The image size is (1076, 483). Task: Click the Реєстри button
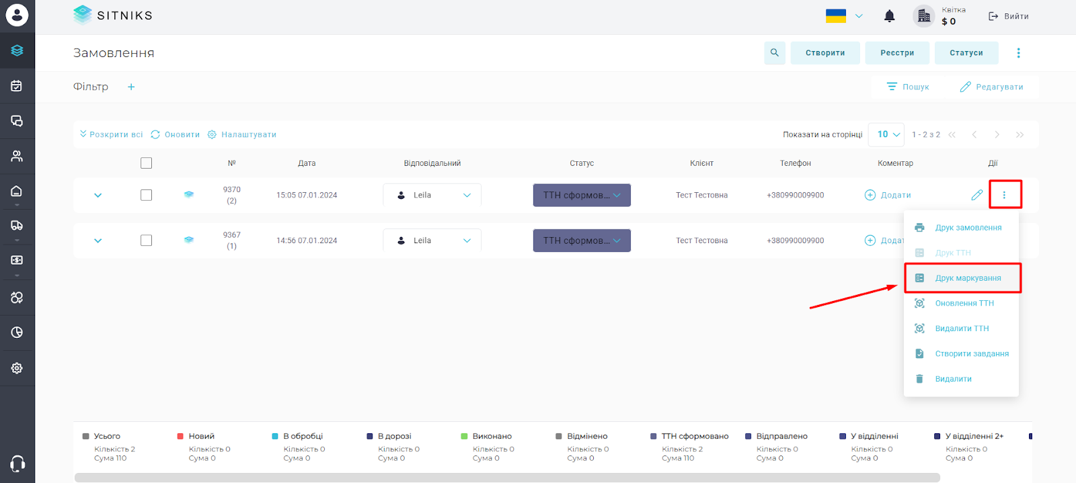point(897,52)
